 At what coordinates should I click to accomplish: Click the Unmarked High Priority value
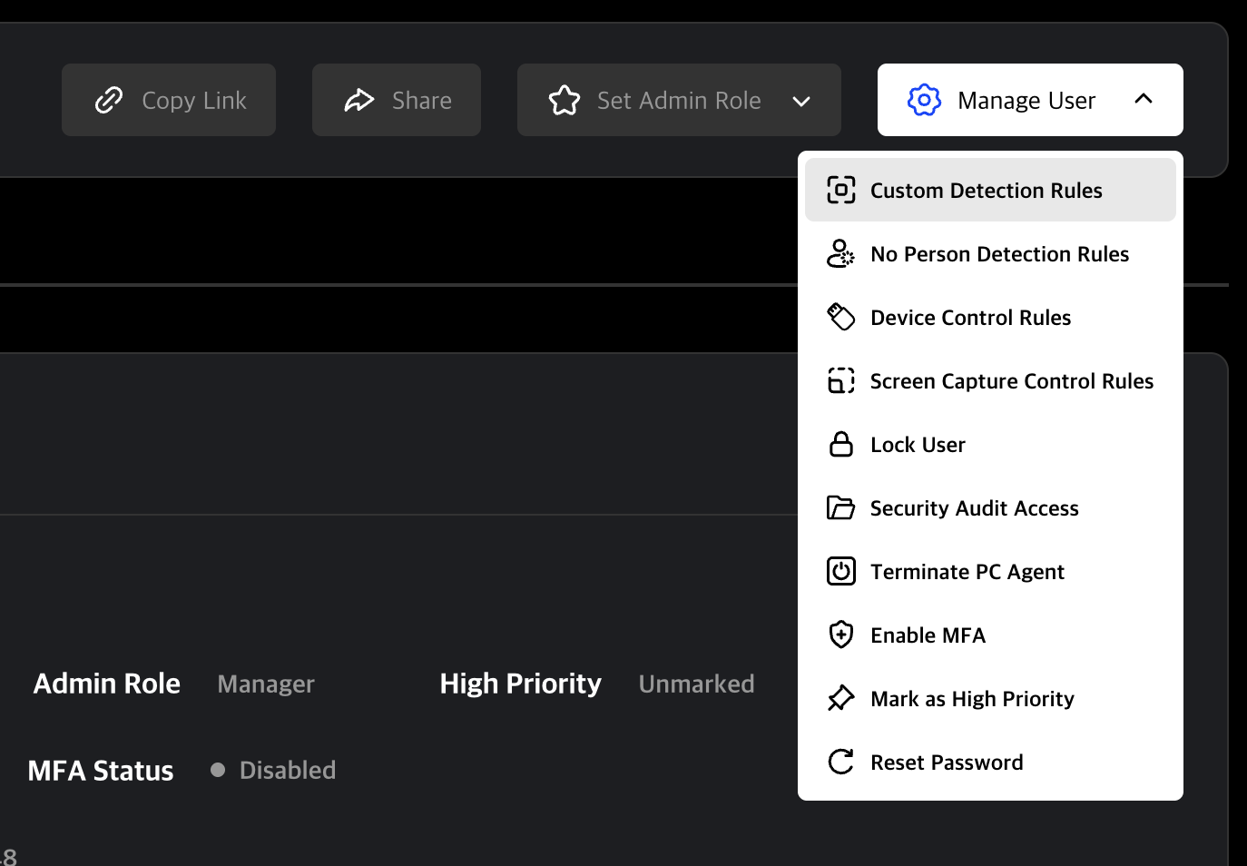click(x=696, y=683)
